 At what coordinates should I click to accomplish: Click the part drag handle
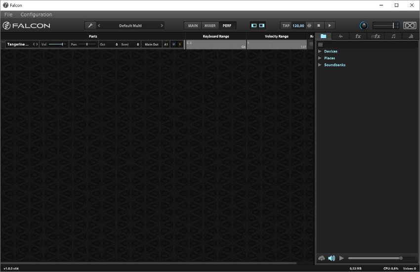point(3,44)
